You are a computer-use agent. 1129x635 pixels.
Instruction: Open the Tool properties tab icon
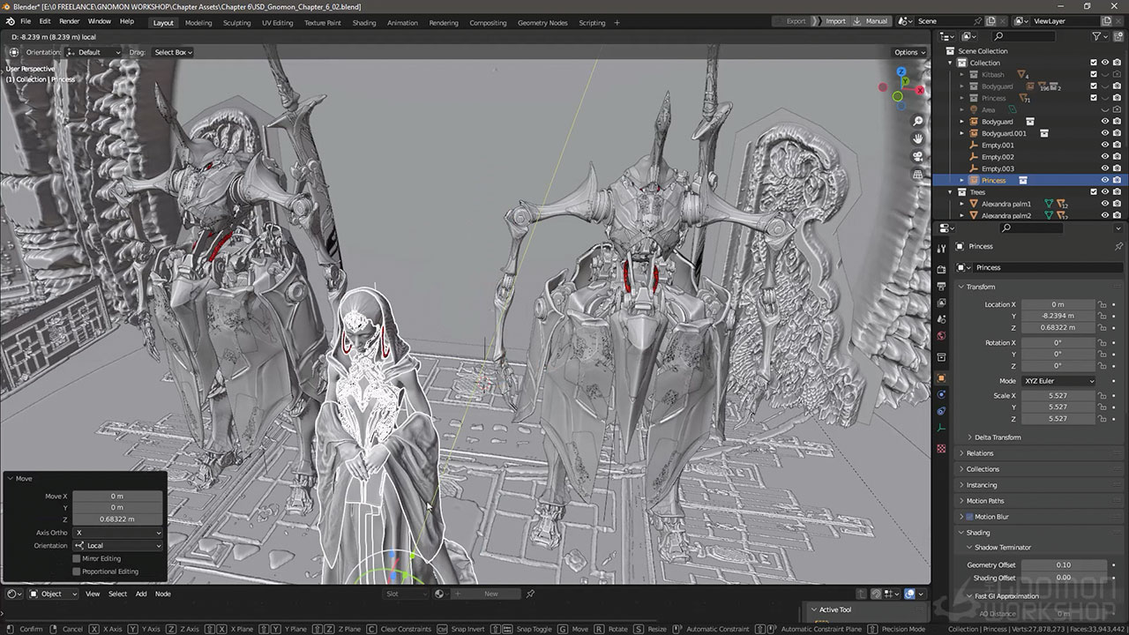[941, 250]
